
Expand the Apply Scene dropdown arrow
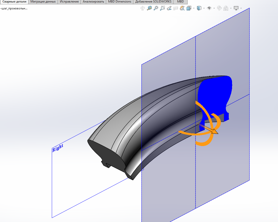coord(231,8)
